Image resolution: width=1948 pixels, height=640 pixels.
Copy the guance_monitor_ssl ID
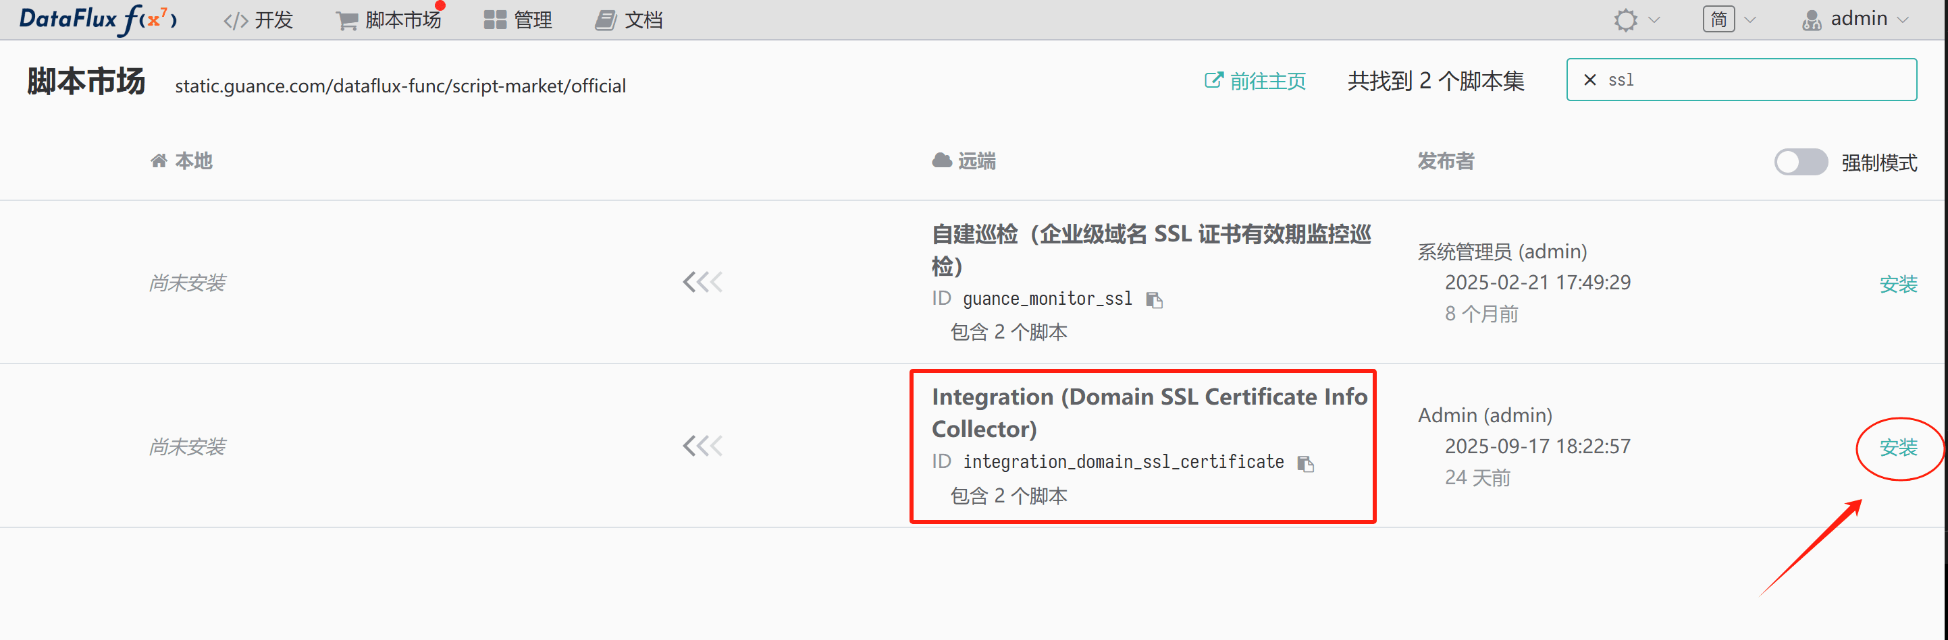coord(1154,300)
